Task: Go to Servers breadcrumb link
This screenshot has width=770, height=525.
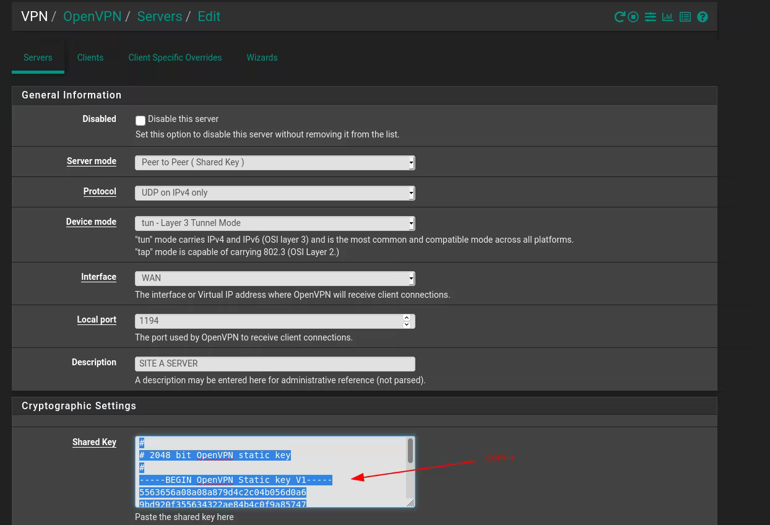Action: click(x=160, y=17)
